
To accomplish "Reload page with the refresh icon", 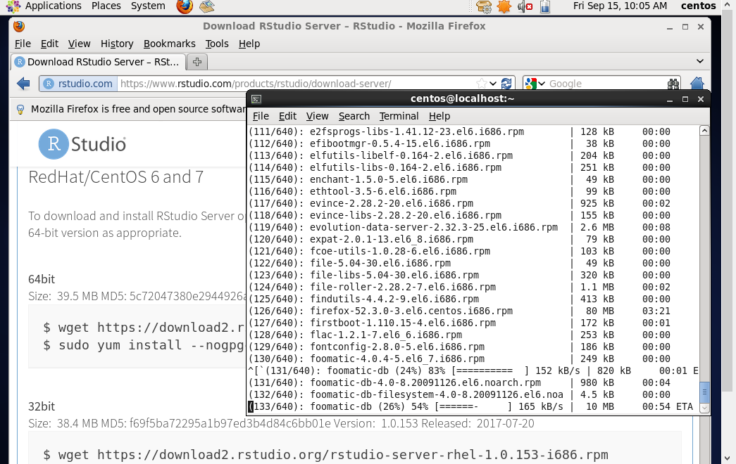I will 506,84.
